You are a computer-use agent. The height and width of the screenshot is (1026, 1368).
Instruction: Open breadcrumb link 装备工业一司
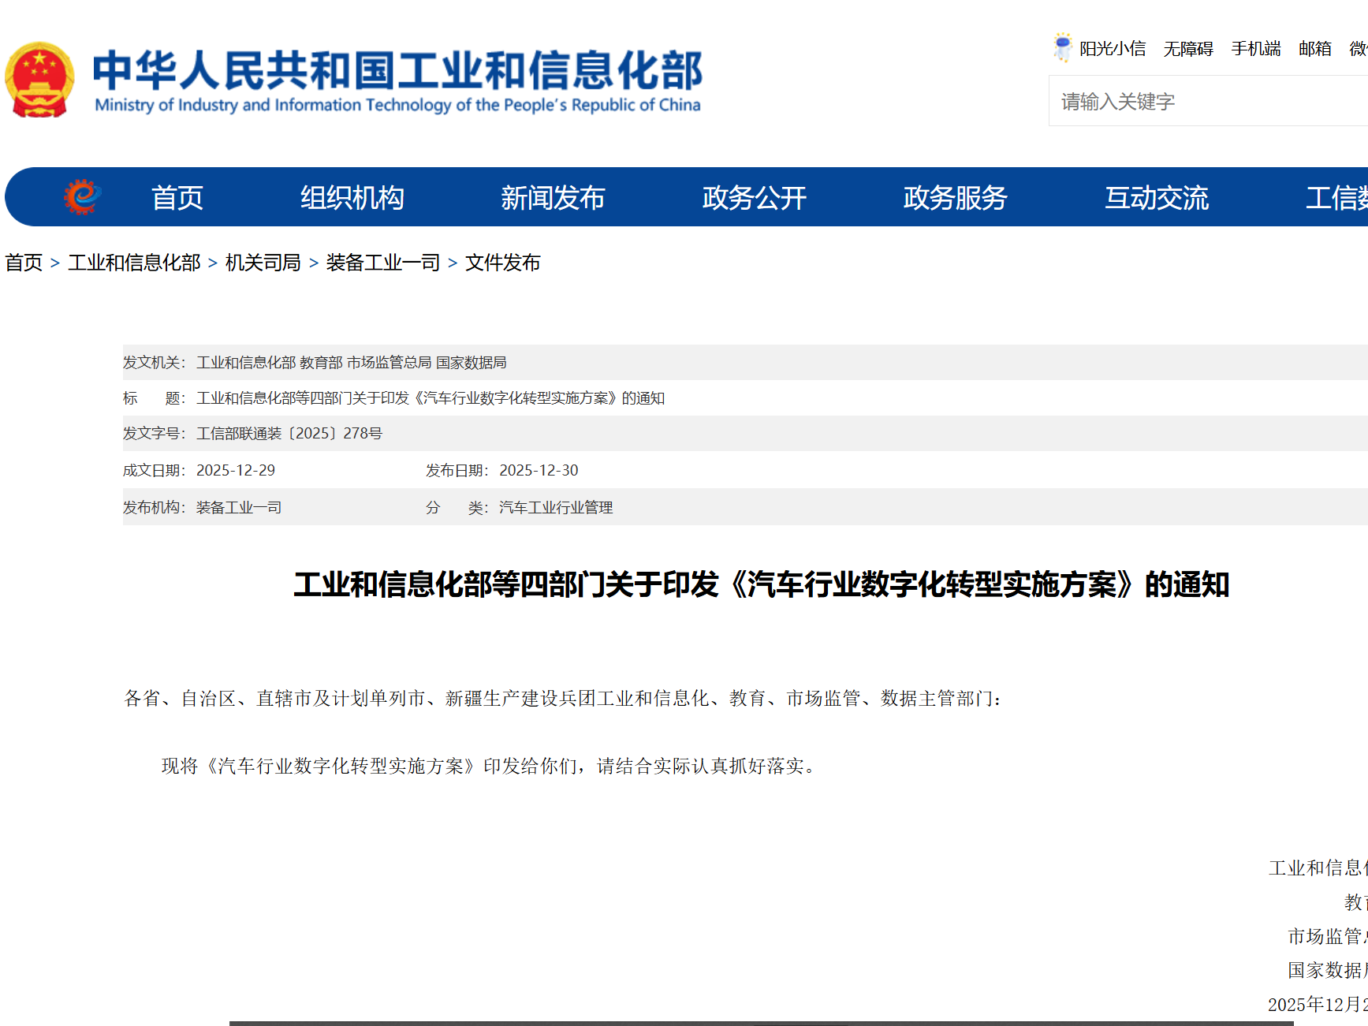pyautogui.click(x=382, y=262)
